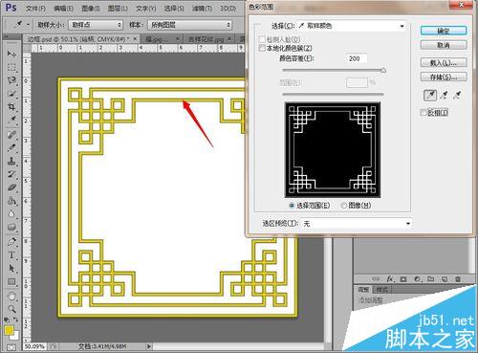The image size is (478, 353).
Task: Click link layers icon in Layers panel
Action: [376, 279]
